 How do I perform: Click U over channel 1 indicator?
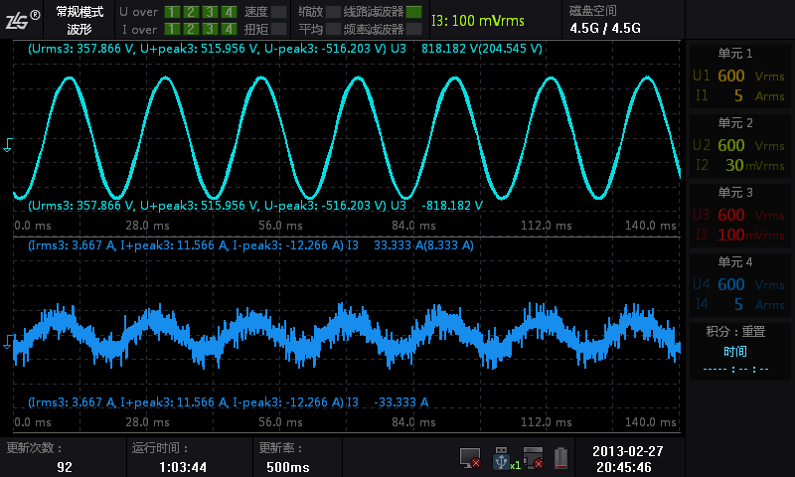172,12
